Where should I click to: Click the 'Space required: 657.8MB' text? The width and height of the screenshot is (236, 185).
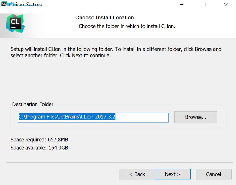click(39, 140)
